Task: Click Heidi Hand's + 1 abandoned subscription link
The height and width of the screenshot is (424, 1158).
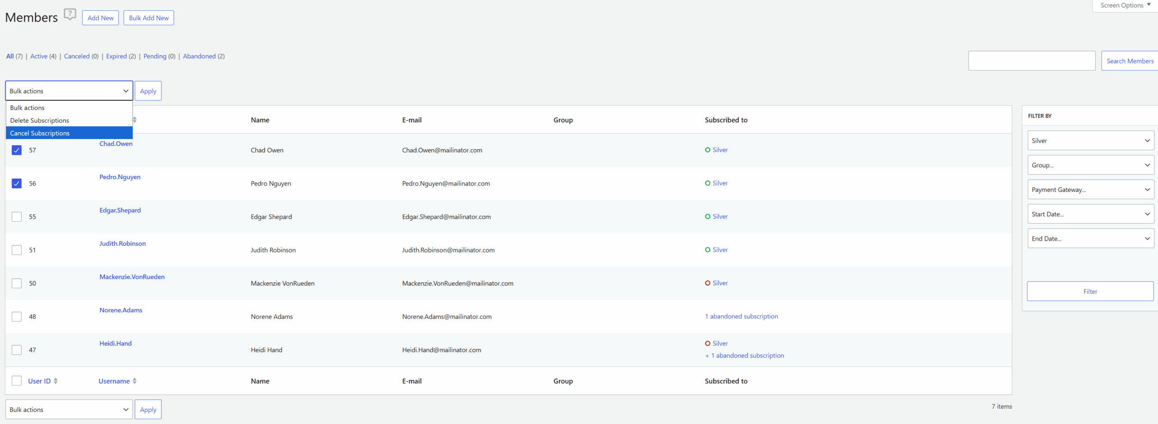Action: point(745,356)
